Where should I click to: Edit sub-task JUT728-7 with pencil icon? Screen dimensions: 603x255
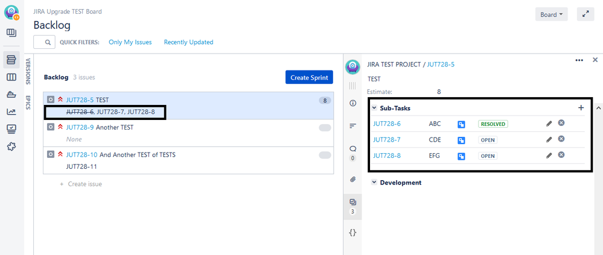point(549,140)
